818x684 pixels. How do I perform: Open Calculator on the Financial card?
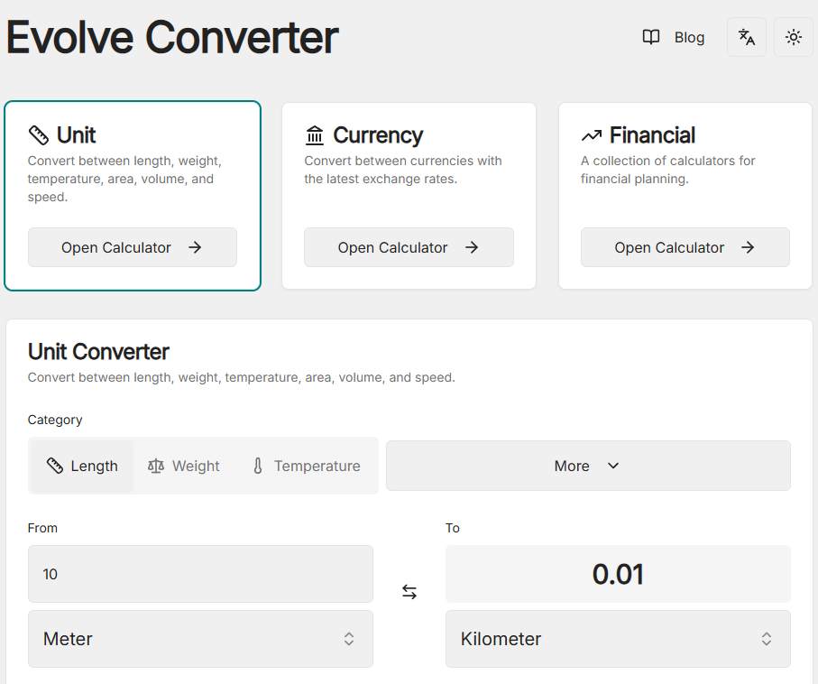(685, 246)
